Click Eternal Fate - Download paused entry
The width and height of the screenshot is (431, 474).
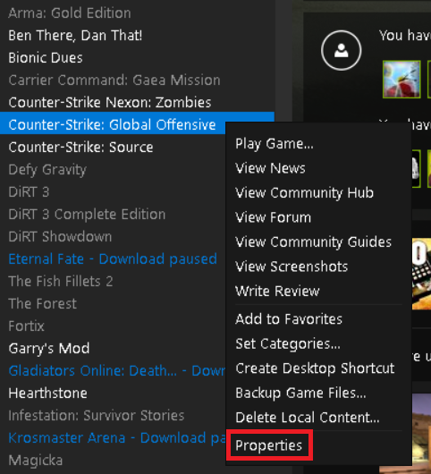[x=113, y=259]
